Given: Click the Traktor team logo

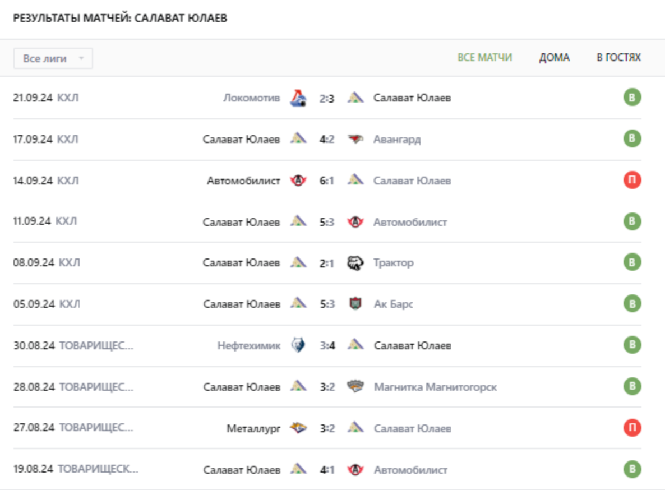Looking at the screenshot, I should tap(355, 263).
